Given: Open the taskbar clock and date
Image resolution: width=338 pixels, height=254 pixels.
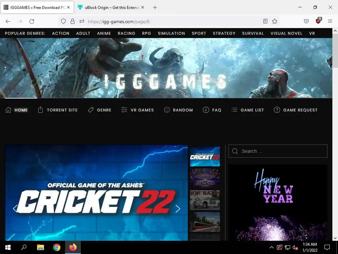Looking at the screenshot, I should pyautogui.click(x=310, y=247).
